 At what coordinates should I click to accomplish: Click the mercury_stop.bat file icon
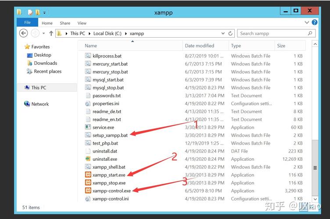tap(88, 71)
